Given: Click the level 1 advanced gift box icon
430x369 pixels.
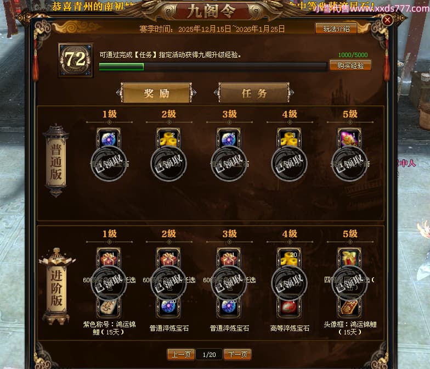Looking at the screenshot, I should [109, 259].
